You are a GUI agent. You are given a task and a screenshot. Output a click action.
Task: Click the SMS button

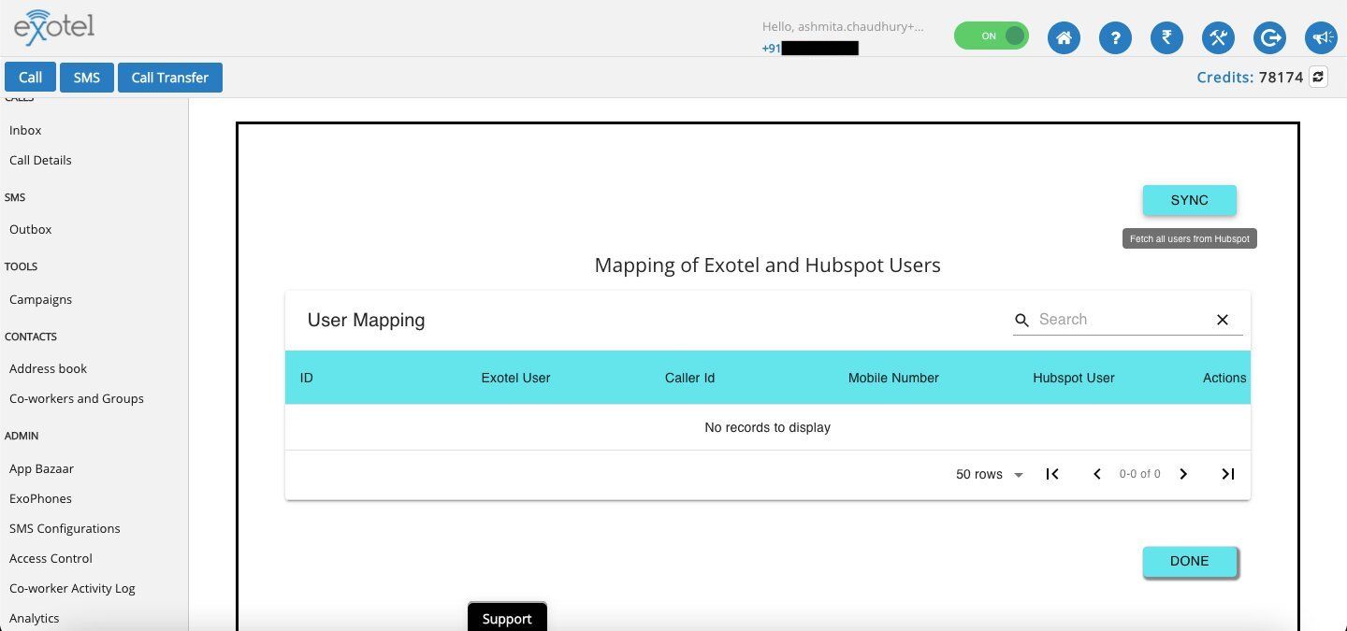(x=86, y=78)
